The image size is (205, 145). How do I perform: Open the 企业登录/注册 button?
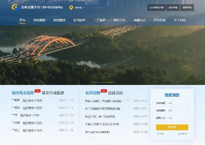coord(156,8)
